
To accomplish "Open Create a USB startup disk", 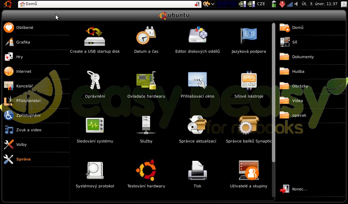I will (95, 39).
